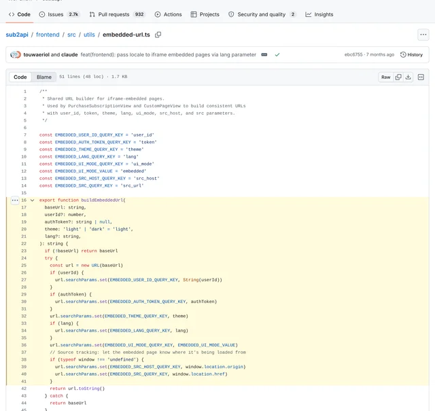Open the src folder breadcrumb

pos(71,35)
